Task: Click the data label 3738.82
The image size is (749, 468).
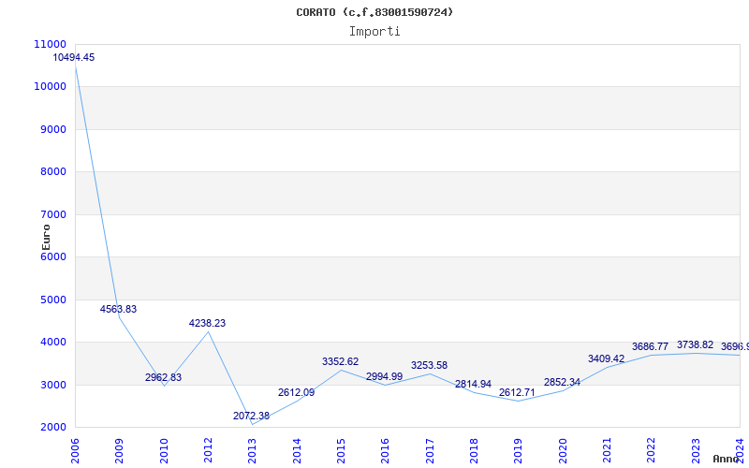Action: (x=695, y=344)
